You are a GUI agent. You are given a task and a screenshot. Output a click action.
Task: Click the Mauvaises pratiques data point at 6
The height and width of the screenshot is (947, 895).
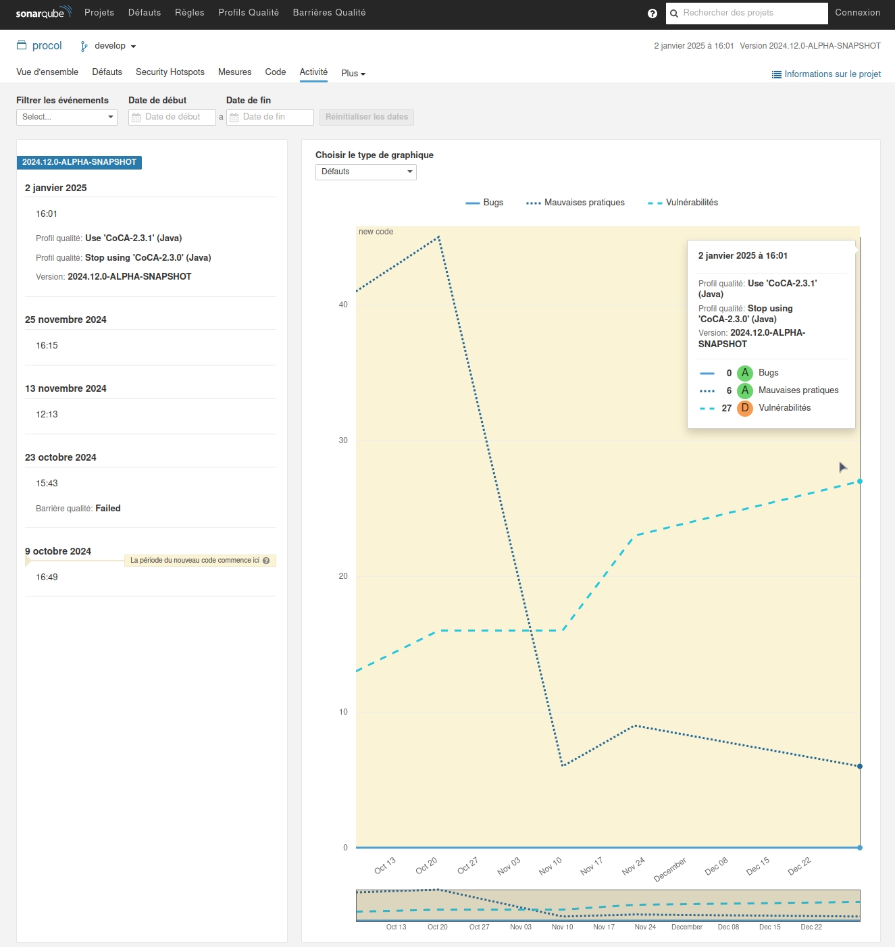860,766
